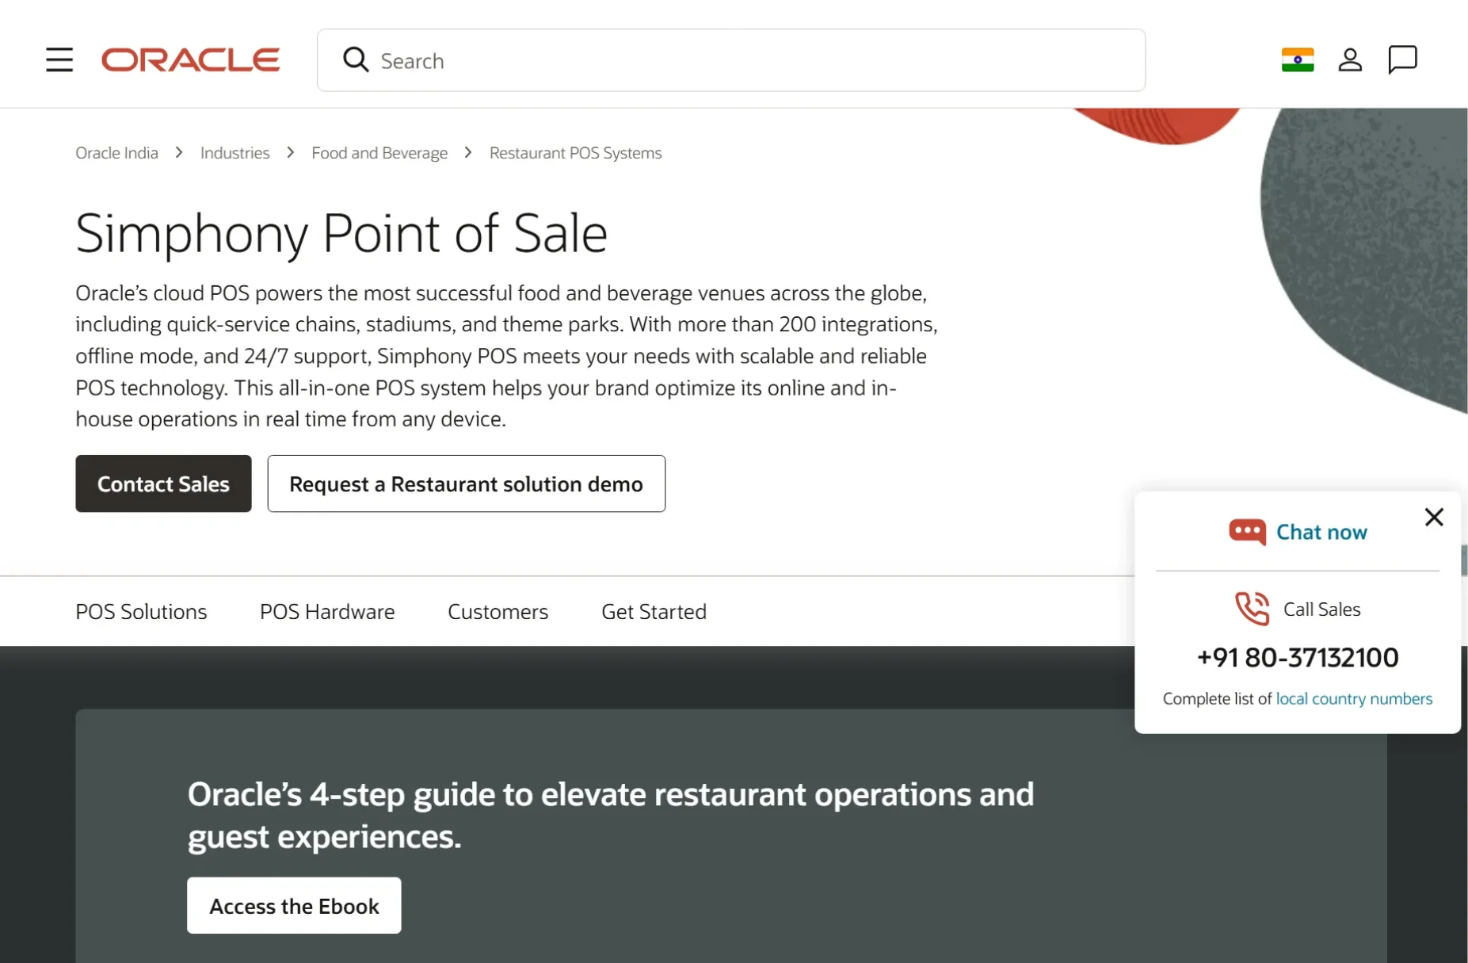Click Access the Ebook button
Screen dimensions: 1468x963
coord(294,905)
